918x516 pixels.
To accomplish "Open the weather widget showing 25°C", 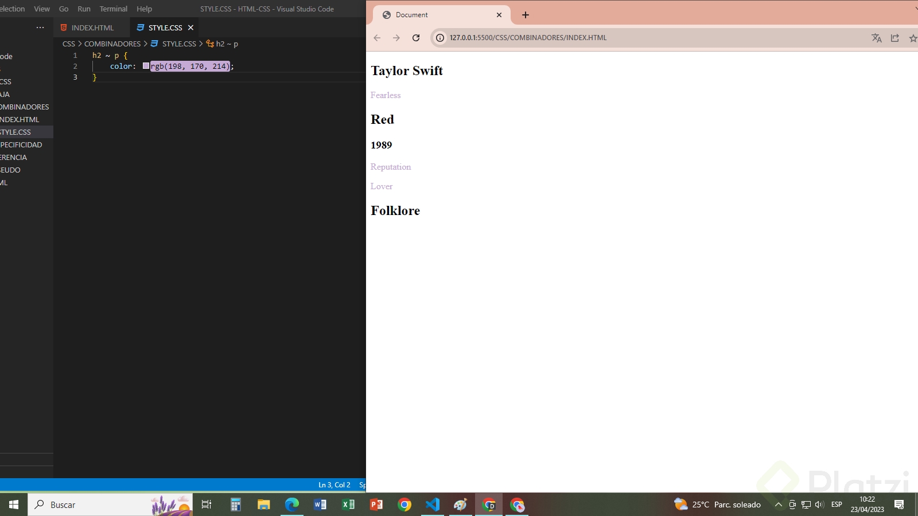I will tap(717, 505).
